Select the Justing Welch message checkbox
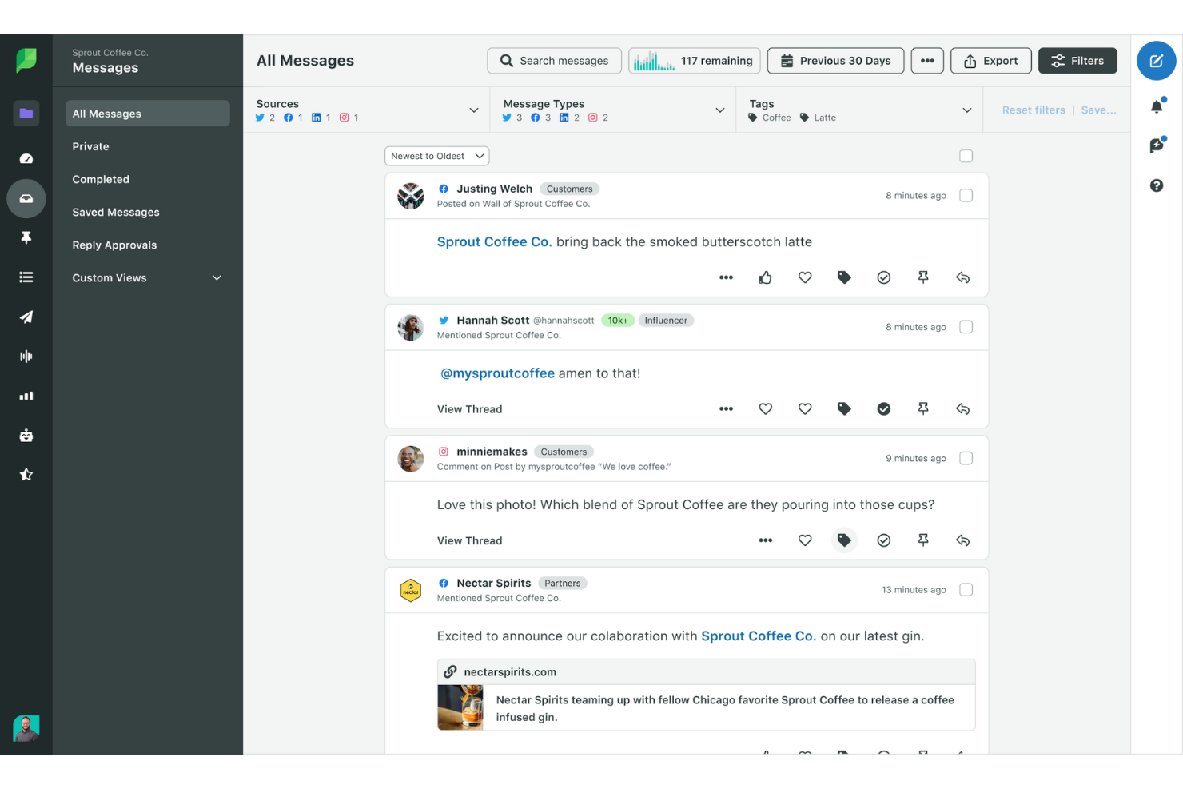Screen dimensions: 1183x789 [x=966, y=196]
